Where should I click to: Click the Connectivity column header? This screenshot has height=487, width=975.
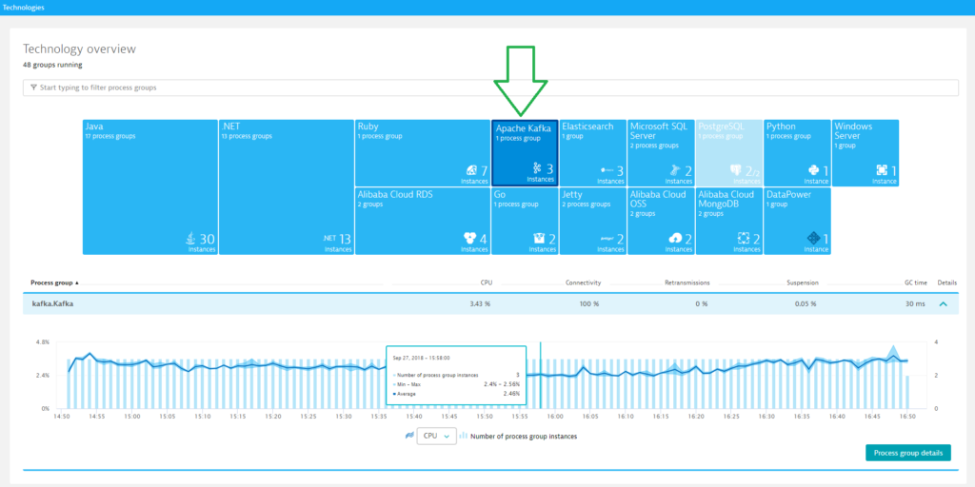583,282
